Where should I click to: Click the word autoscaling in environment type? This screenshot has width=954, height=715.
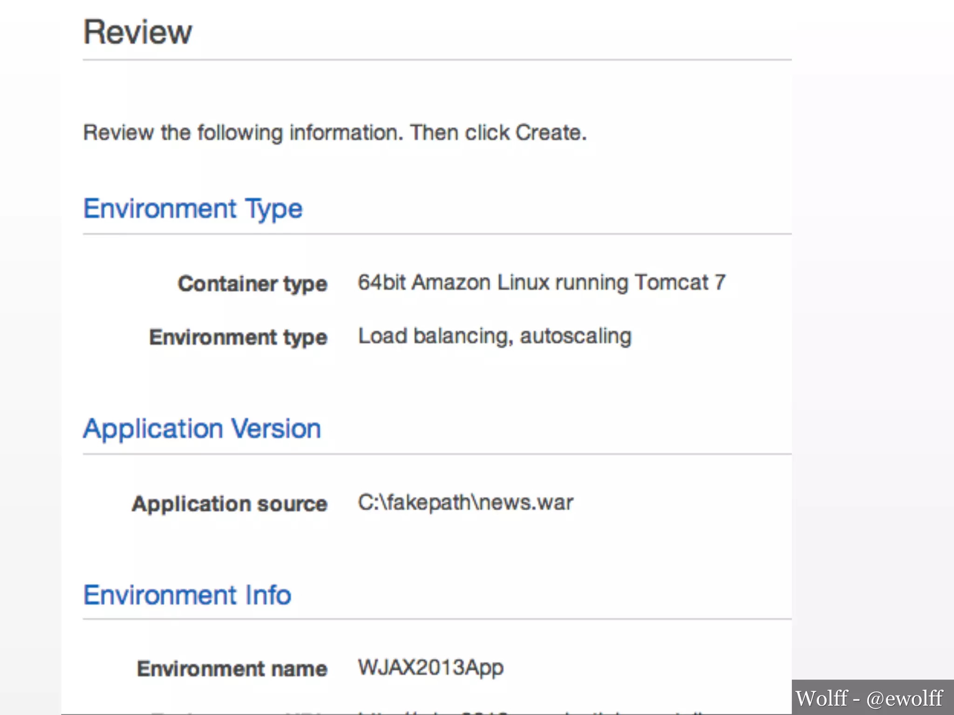click(x=576, y=336)
